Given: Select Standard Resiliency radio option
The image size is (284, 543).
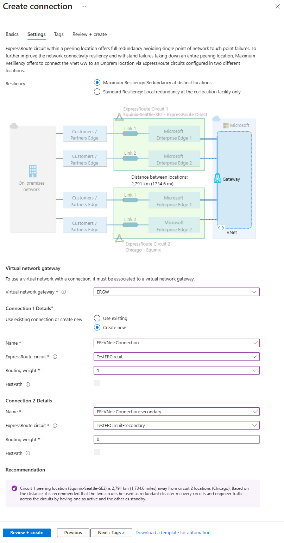Looking at the screenshot, I should click(x=97, y=92).
